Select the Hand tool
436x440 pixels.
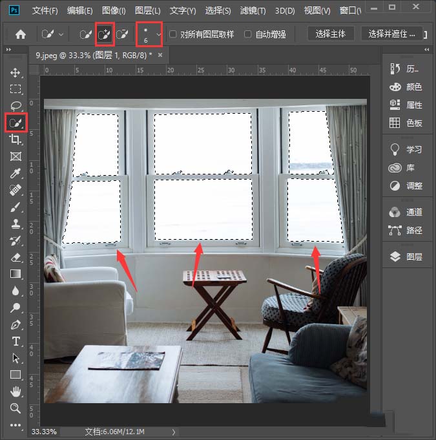click(15, 392)
